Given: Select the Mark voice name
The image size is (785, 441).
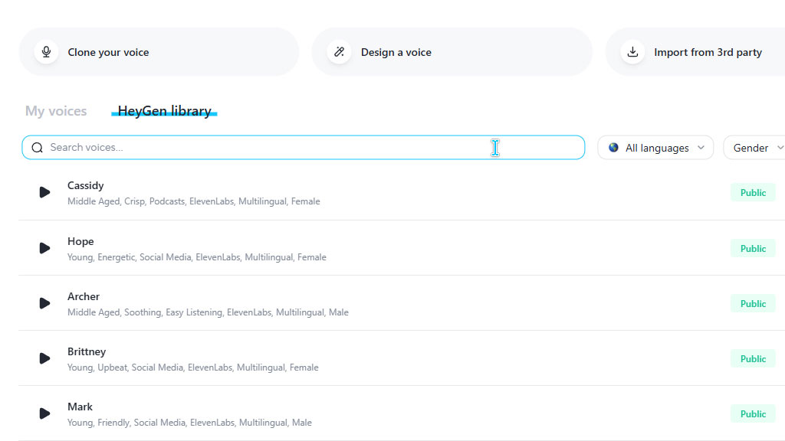Looking at the screenshot, I should click(80, 407).
